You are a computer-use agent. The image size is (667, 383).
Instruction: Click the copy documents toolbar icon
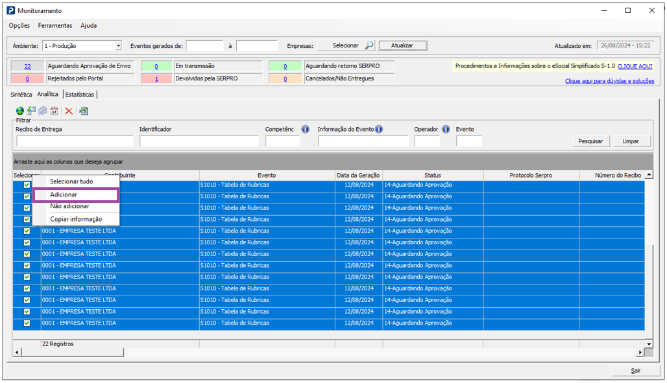pos(43,111)
